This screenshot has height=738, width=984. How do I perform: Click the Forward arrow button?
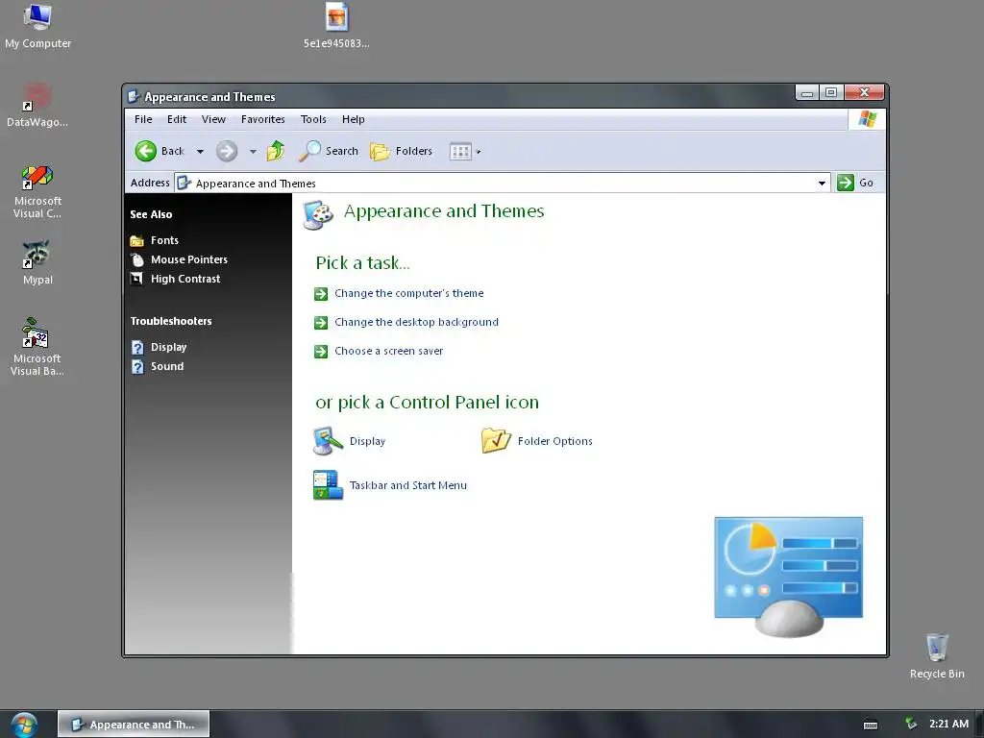[x=227, y=151]
